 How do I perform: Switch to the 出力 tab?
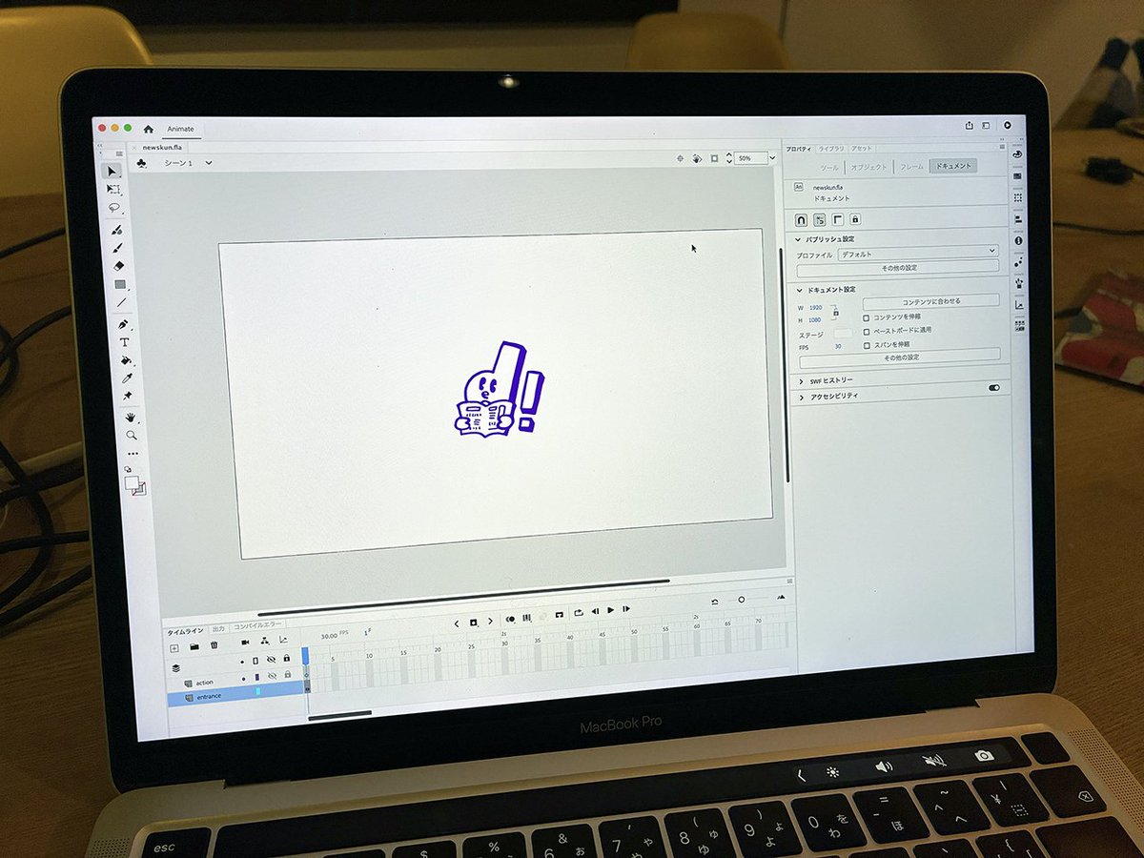pos(218,629)
